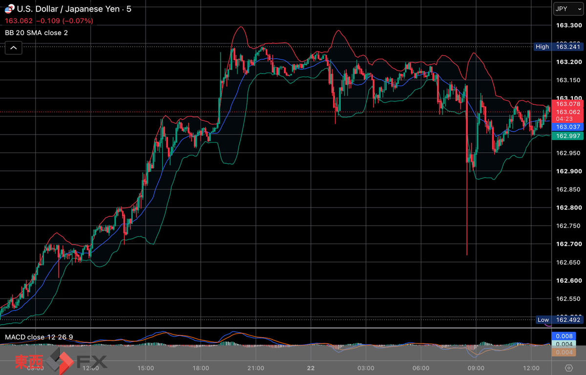Click the 162.550 price scale label
The image size is (586, 375).
[568, 299]
